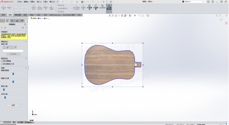
Task: Cancel sketch with red X in viewport corner
Action: (x=226, y=23)
